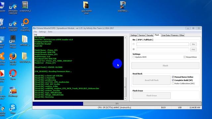
Task: Toggle the Repartition checkbox
Action: point(185,57)
